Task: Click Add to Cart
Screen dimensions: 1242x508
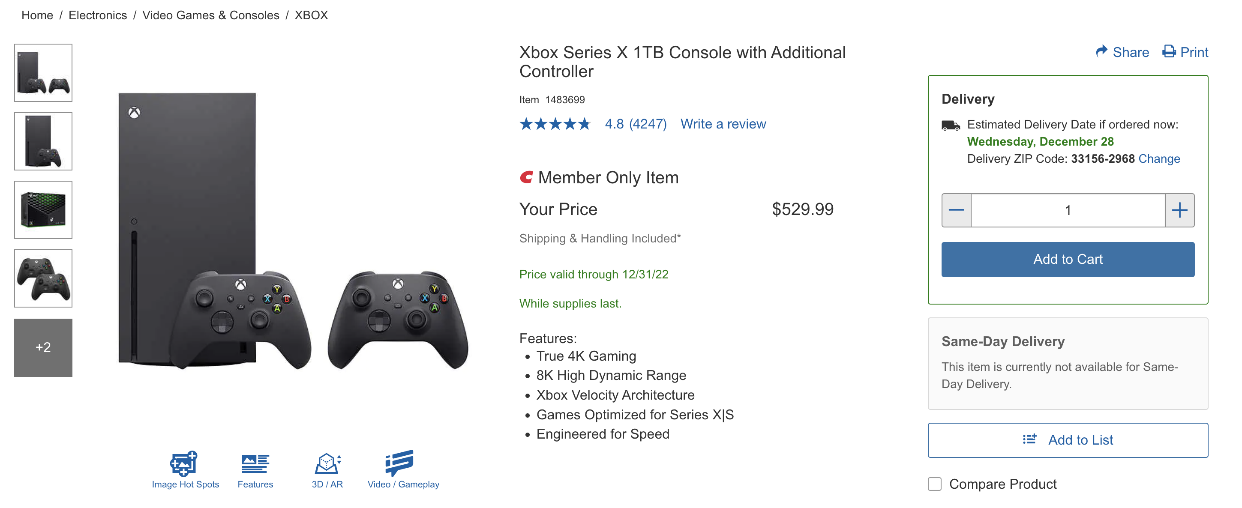Action: 1068,259
